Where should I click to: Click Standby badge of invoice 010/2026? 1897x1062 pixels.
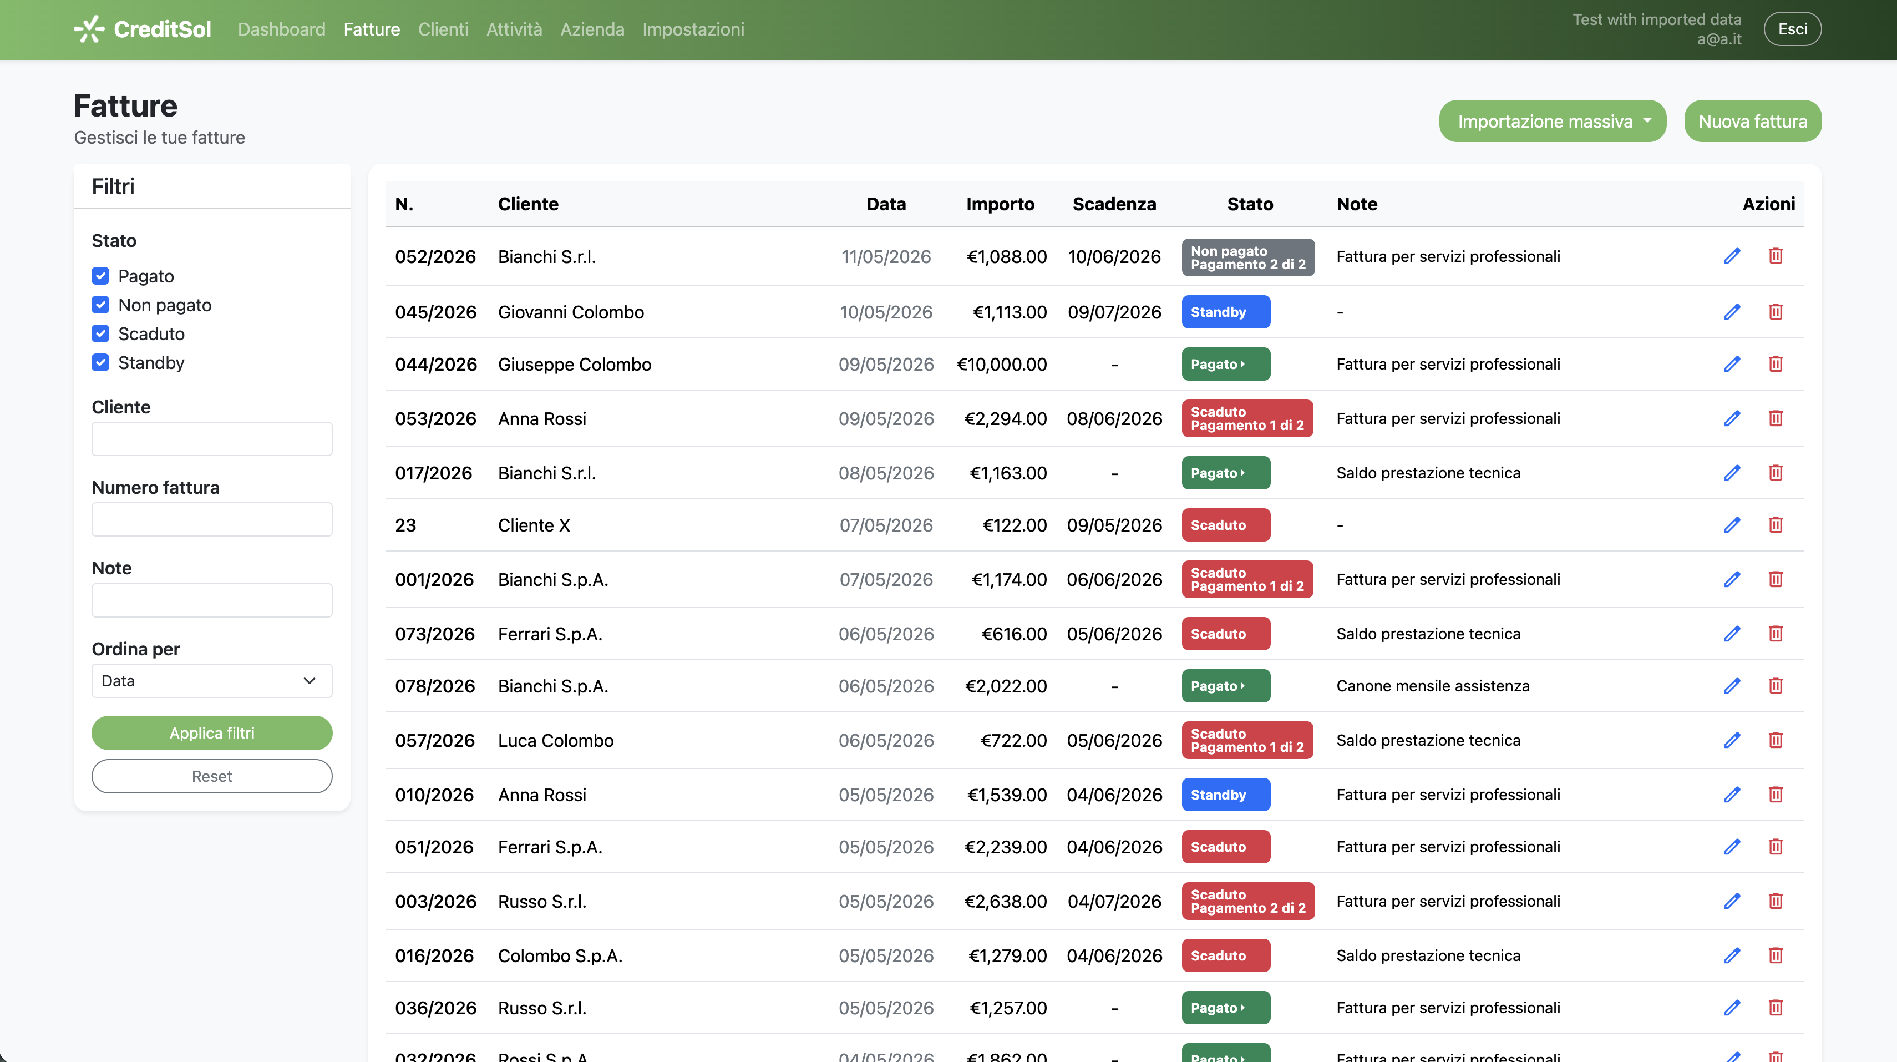coord(1225,795)
